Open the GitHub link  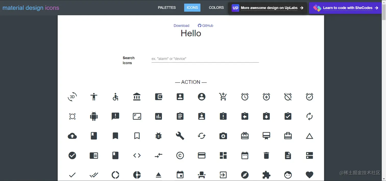pyautogui.click(x=206, y=25)
